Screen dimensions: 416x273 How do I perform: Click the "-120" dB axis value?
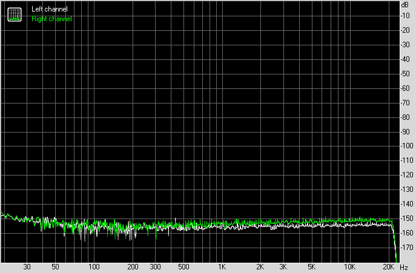click(x=407, y=175)
